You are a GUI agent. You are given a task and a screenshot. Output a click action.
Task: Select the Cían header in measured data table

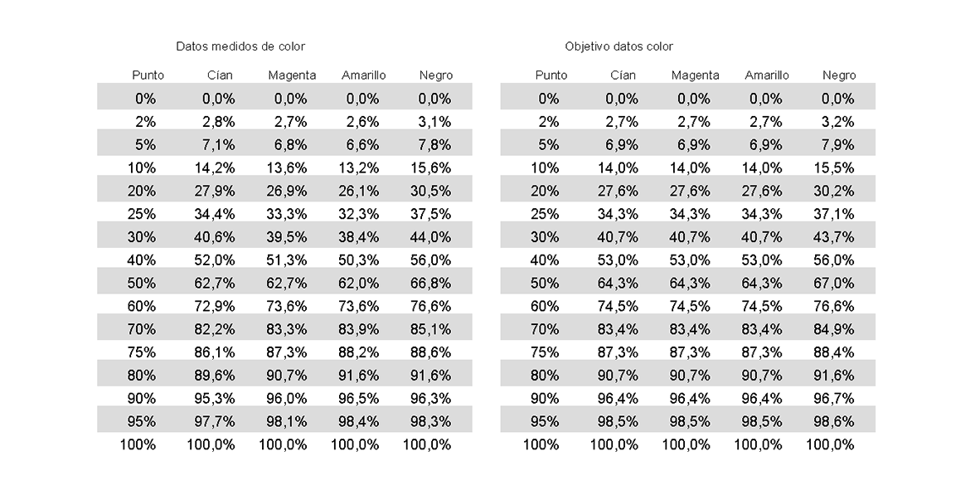pyautogui.click(x=220, y=75)
